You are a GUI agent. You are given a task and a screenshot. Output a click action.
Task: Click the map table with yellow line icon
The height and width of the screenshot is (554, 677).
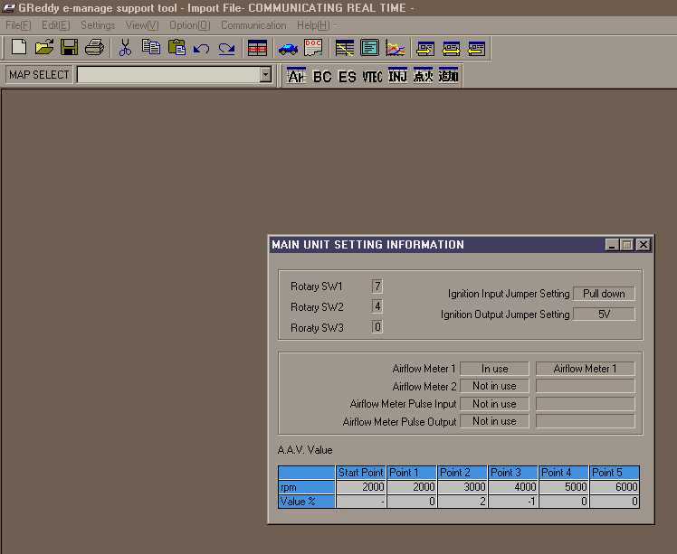pyautogui.click(x=345, y=48)
